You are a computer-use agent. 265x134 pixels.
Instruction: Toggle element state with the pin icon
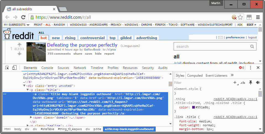click(x=251, y=82)
